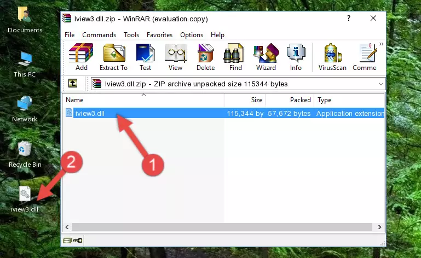This screenshot has width=421, height=258.
Task: Select the iview3.dll desktop file
Action: [x=25, y=200]
